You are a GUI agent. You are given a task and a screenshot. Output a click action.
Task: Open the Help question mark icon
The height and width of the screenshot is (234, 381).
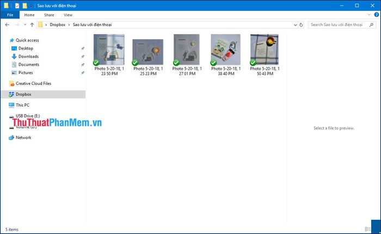[377, 15]
